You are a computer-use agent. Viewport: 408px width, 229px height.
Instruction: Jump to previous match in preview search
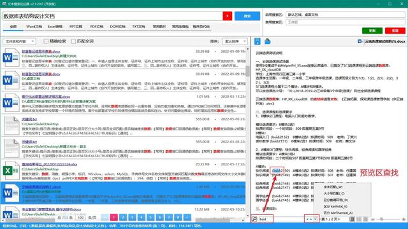[x=307, y=219]
